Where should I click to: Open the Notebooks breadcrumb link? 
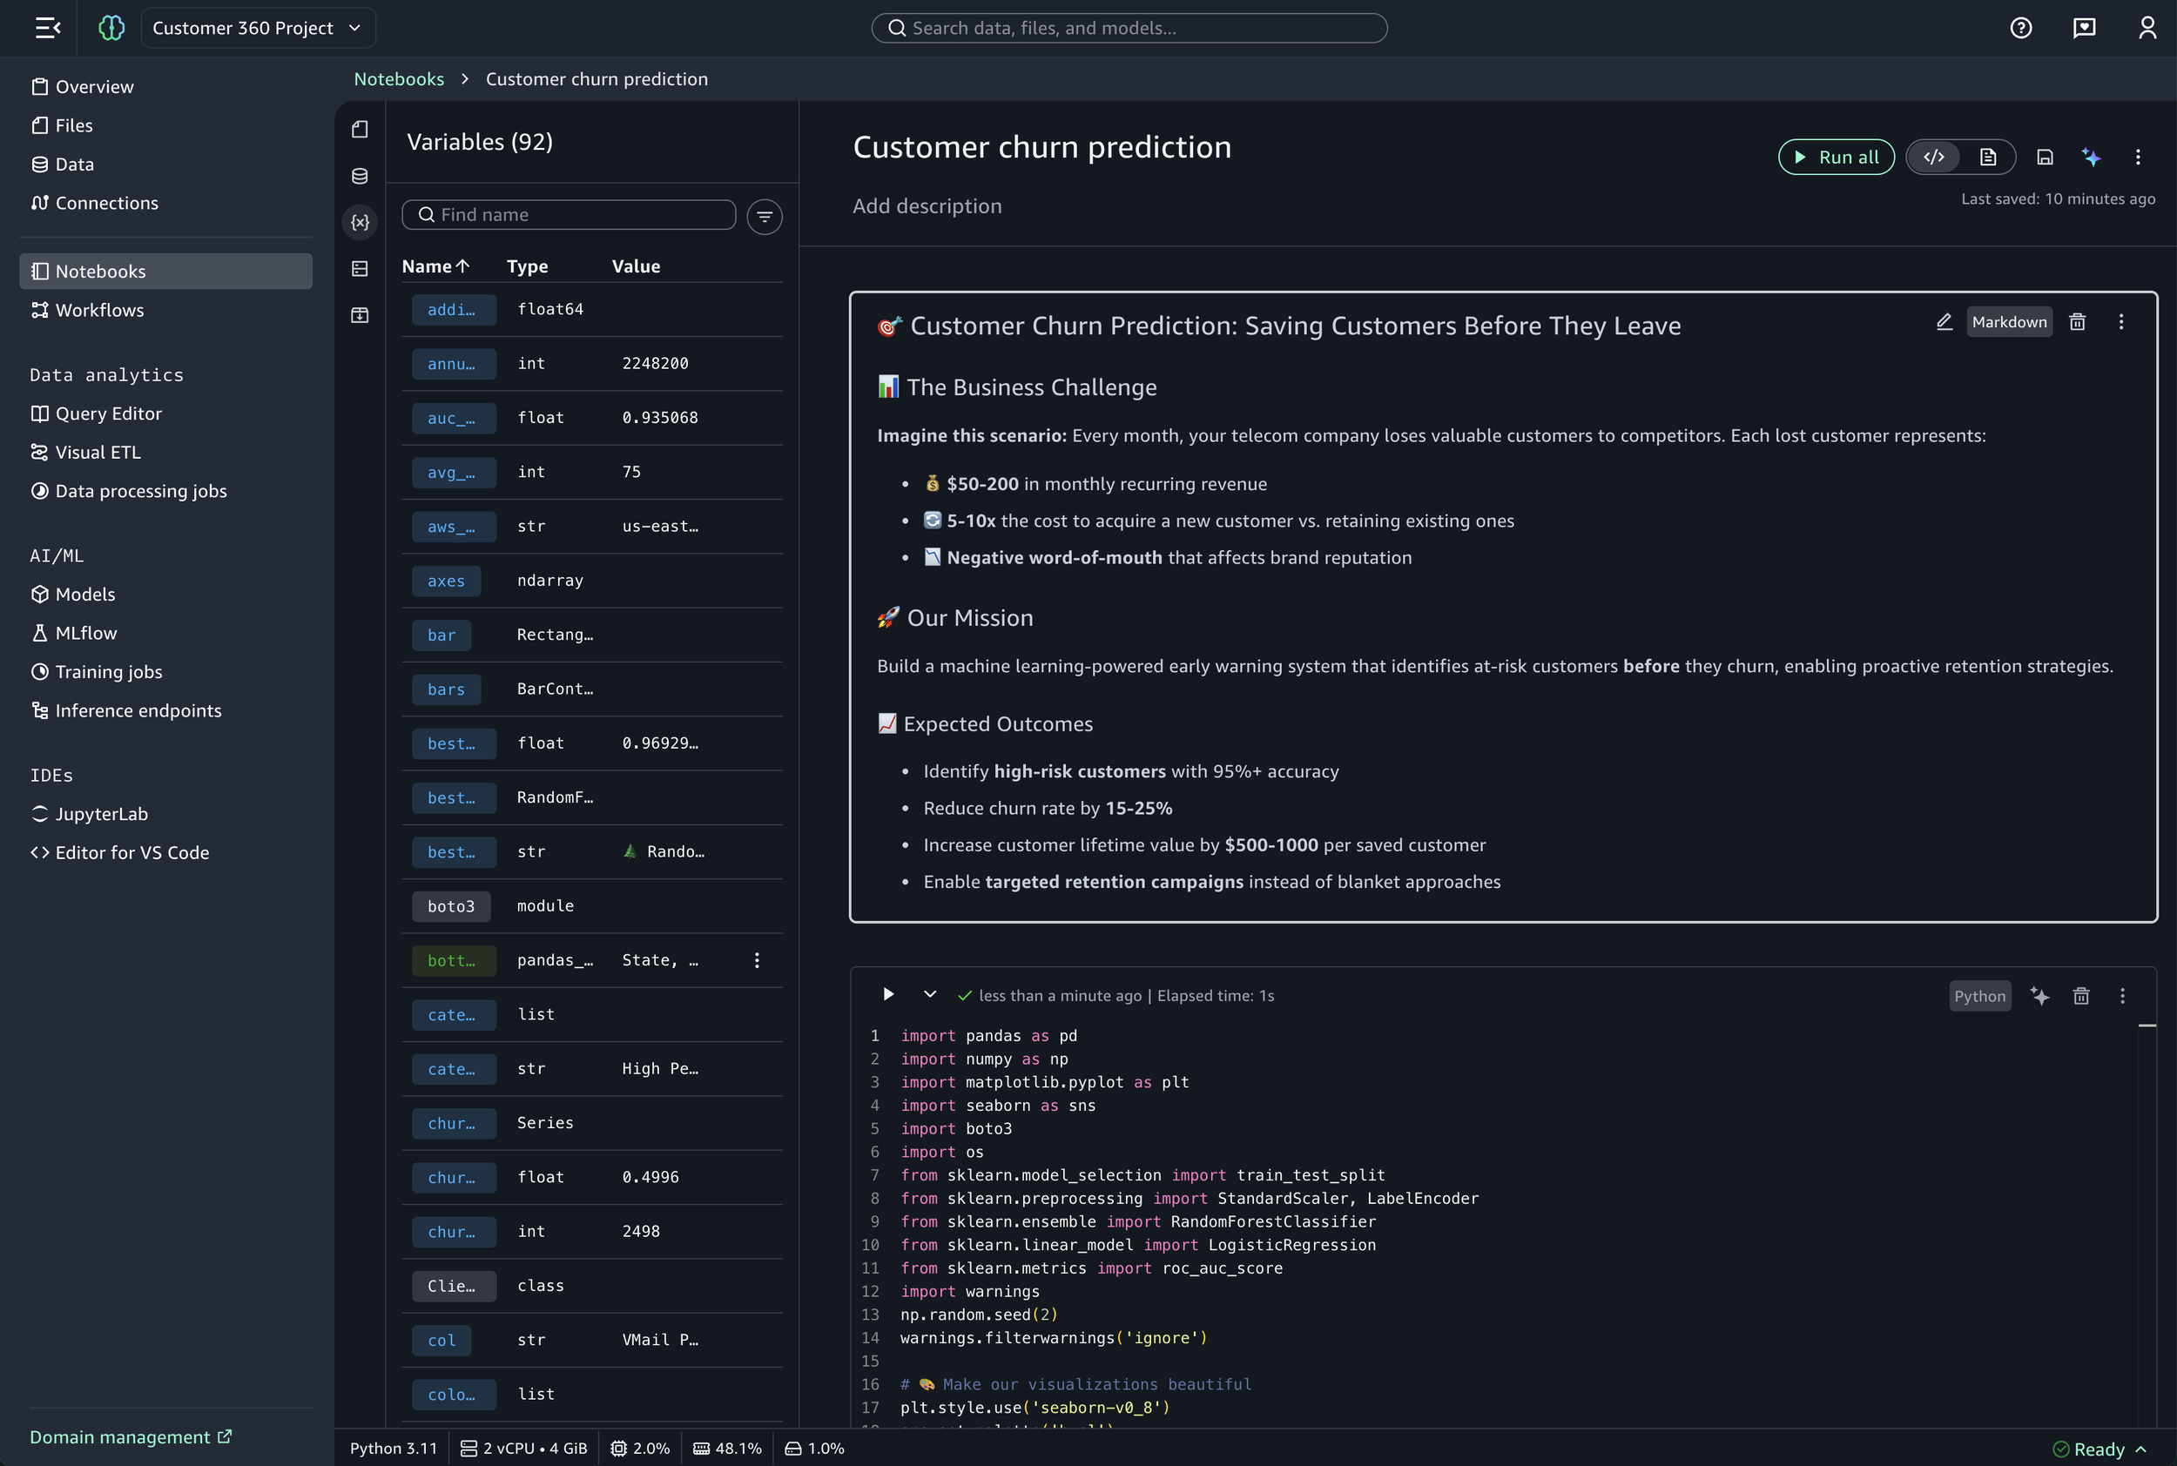[x=398, y=78]
